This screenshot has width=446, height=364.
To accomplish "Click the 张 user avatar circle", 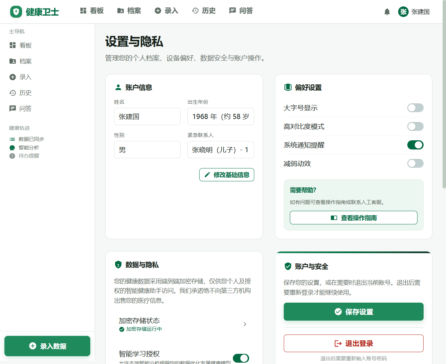I will (403, 12).
